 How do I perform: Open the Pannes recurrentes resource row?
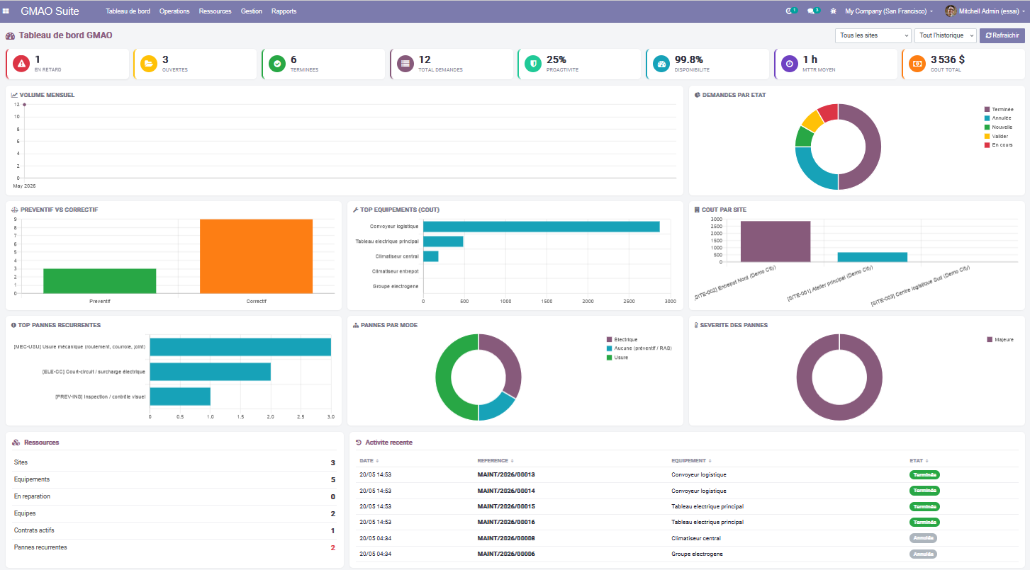click(174, 547)
